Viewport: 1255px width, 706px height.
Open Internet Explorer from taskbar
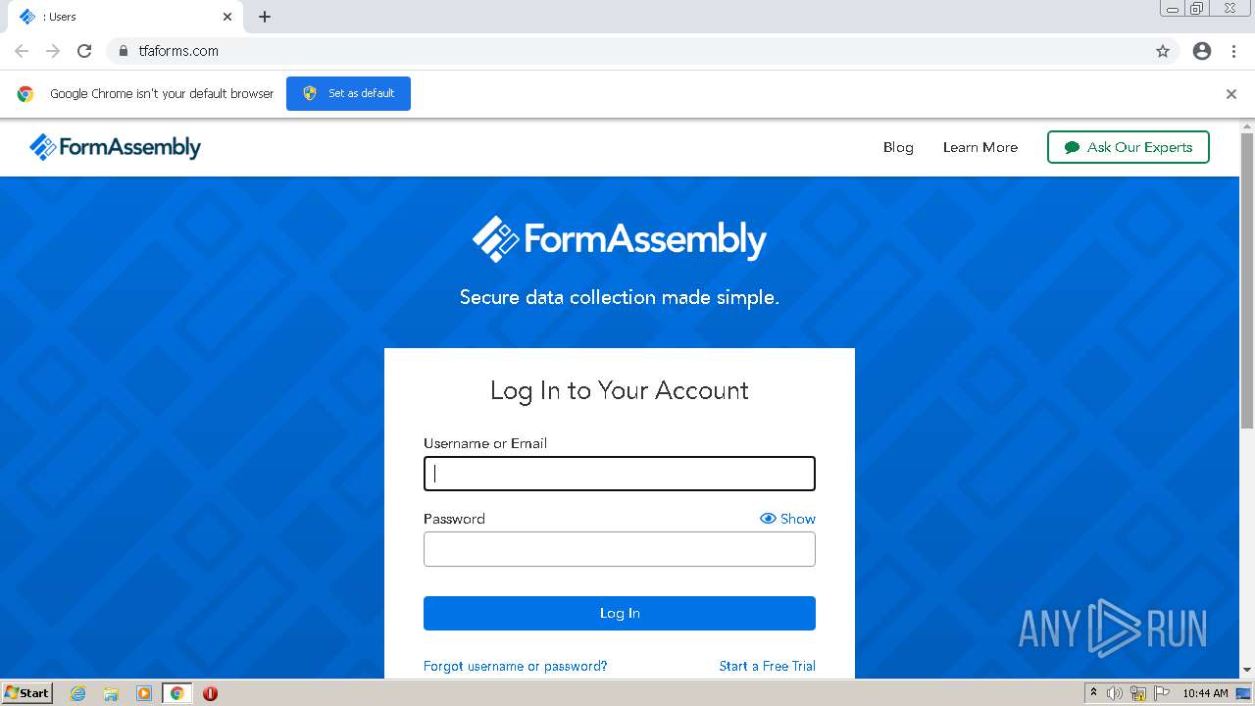pyautogui.click(x=78, y=693)
